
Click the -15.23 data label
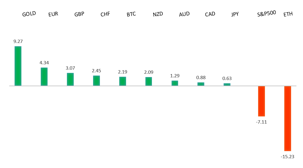point(287,156)
